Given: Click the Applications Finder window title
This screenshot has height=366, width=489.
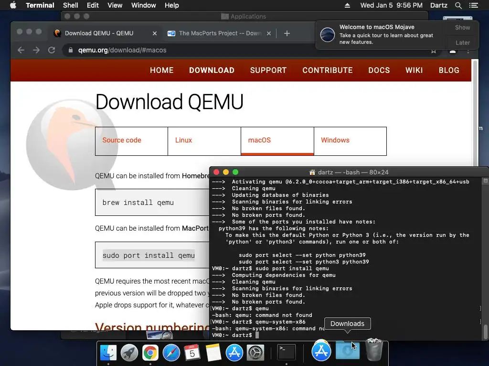Looking at the screenshot, I should pos(248,17).
